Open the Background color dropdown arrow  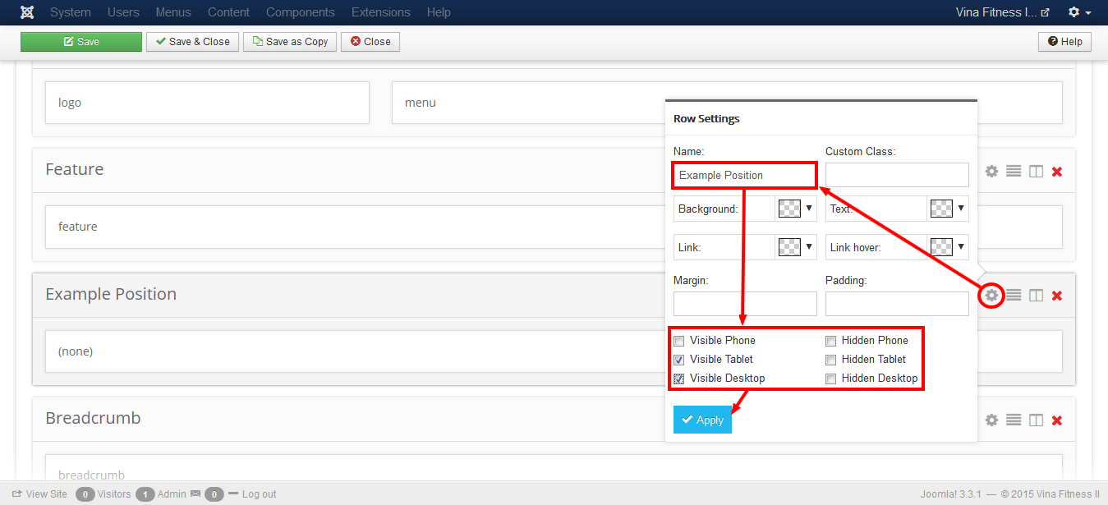tap(808, 209)
